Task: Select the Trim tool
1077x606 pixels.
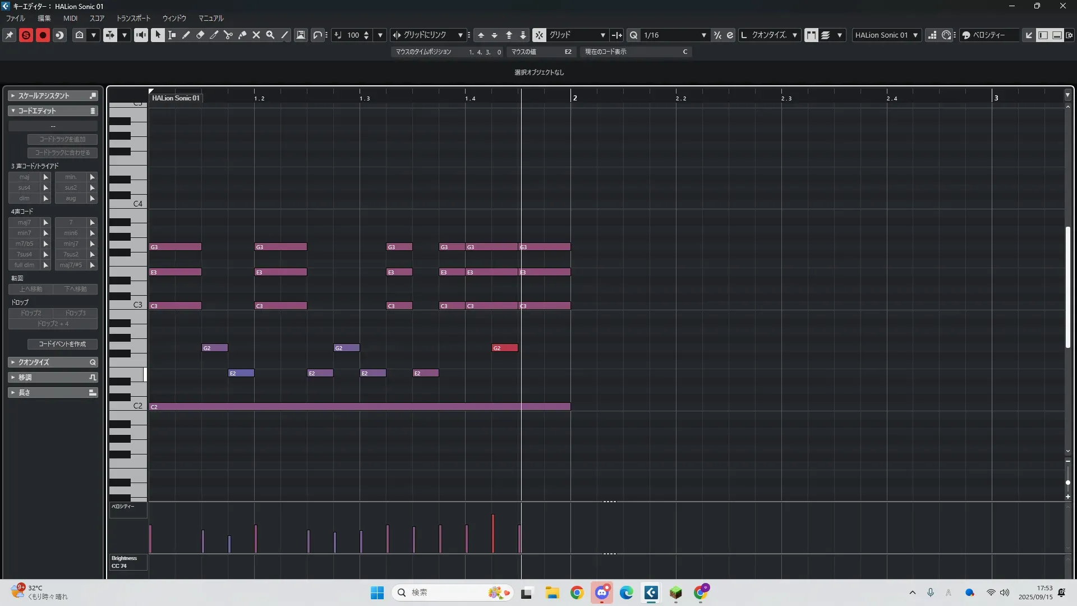Action: [214, 35]
